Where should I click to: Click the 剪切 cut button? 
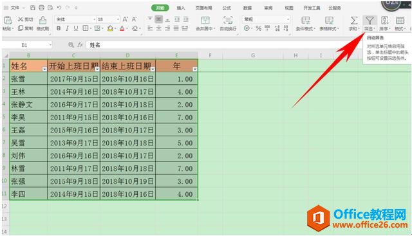click(x=26, y=19)
